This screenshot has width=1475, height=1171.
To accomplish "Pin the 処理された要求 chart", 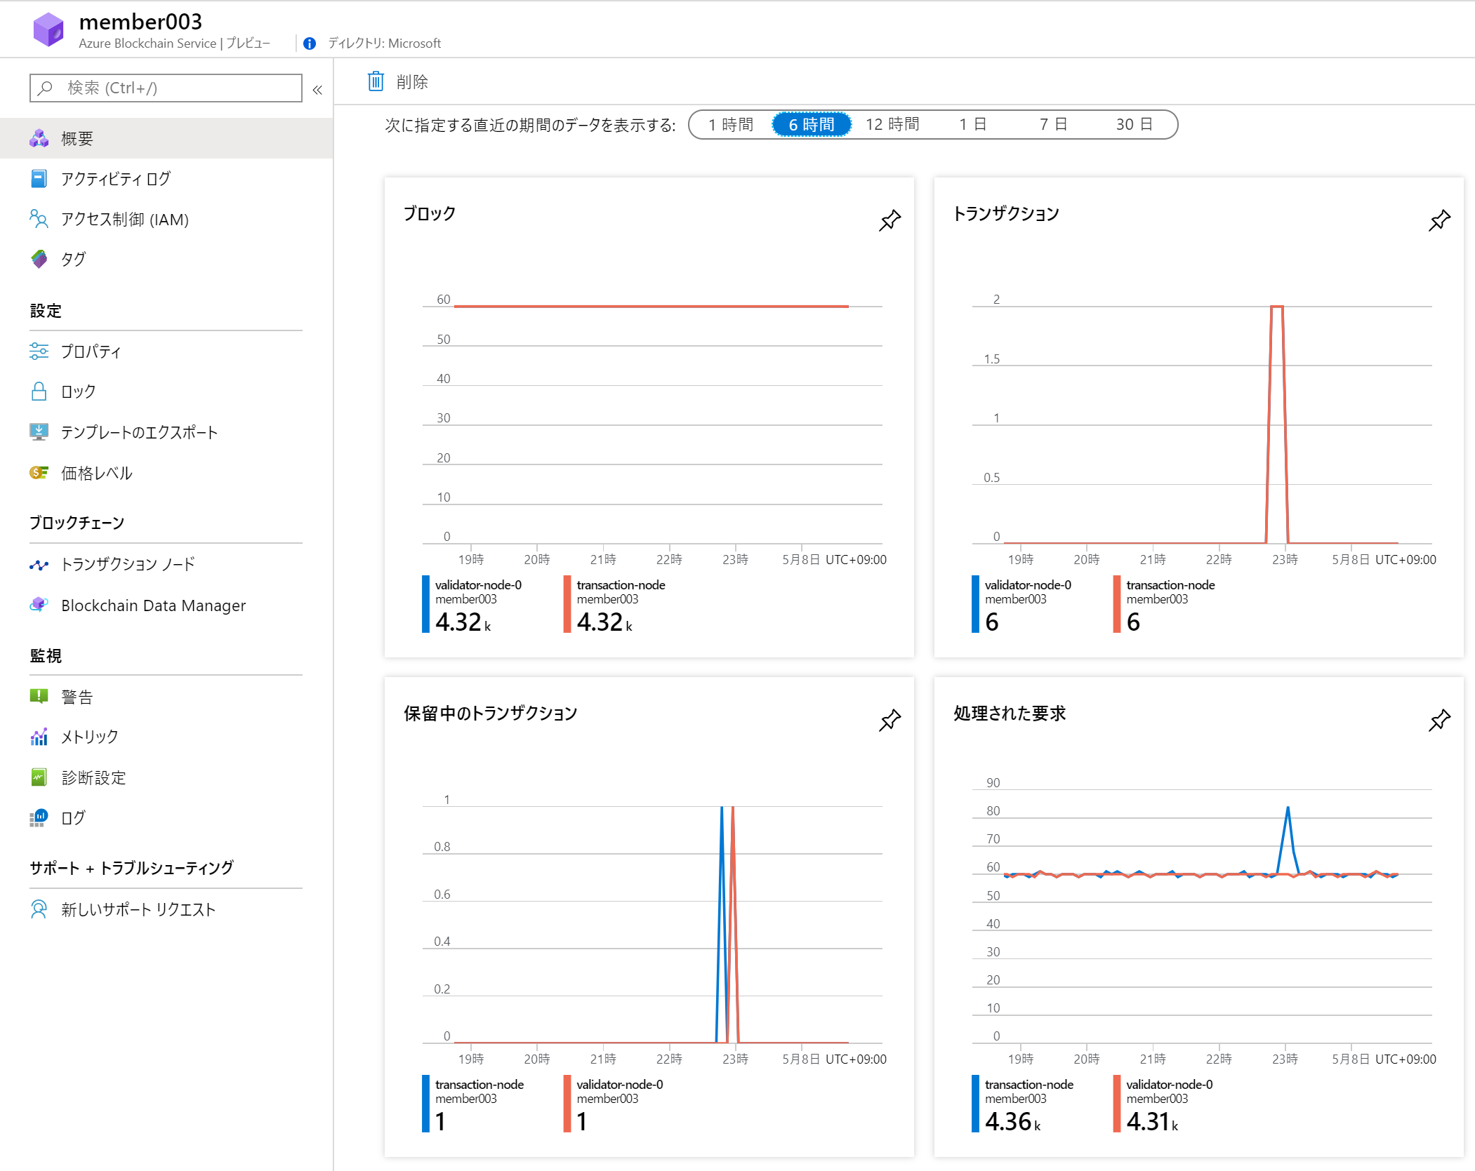I will click(1439, 720).
